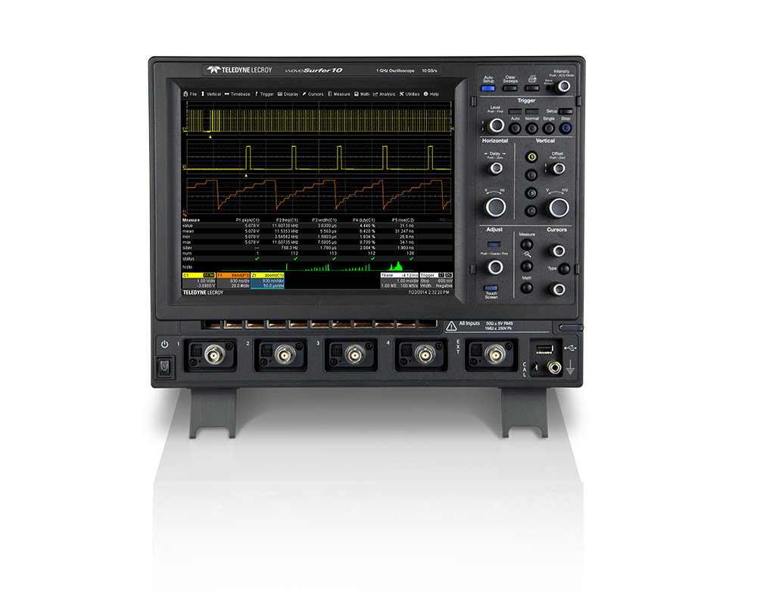Select Single trigger mode button

[x=548, y=129]
